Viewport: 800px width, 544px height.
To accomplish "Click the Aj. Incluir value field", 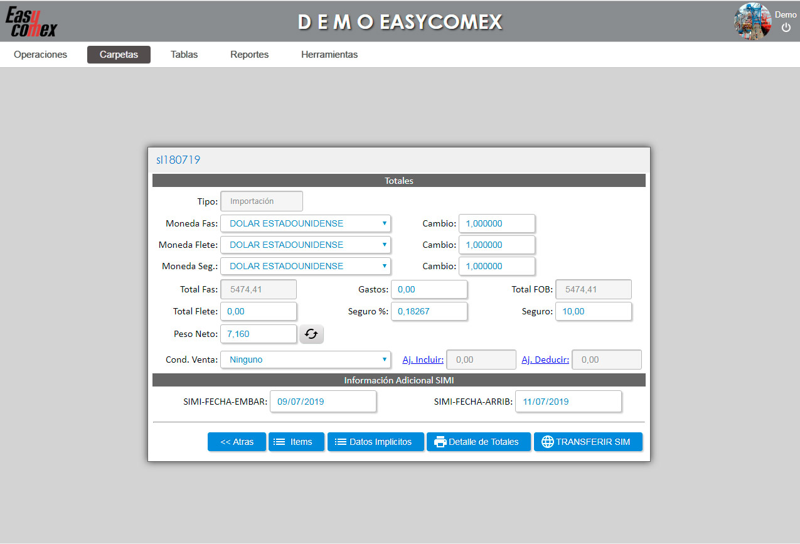I will [x=481, y=360].
